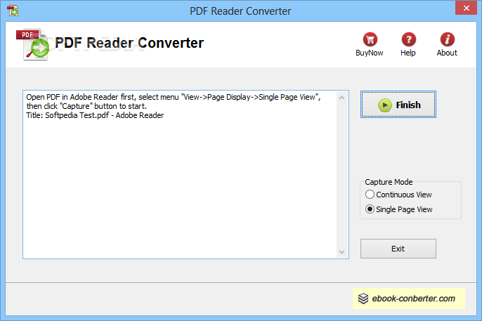Click the 'PDF Reader Converter' header title text
This screenshot has height=321, width=482.
pos(129,43)
